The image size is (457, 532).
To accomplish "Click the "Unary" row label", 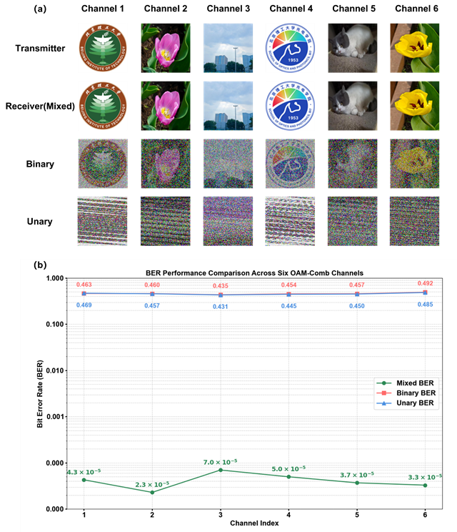I will click(40, 222).
